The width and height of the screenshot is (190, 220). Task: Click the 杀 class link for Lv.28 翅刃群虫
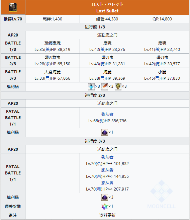click(48, 64)
